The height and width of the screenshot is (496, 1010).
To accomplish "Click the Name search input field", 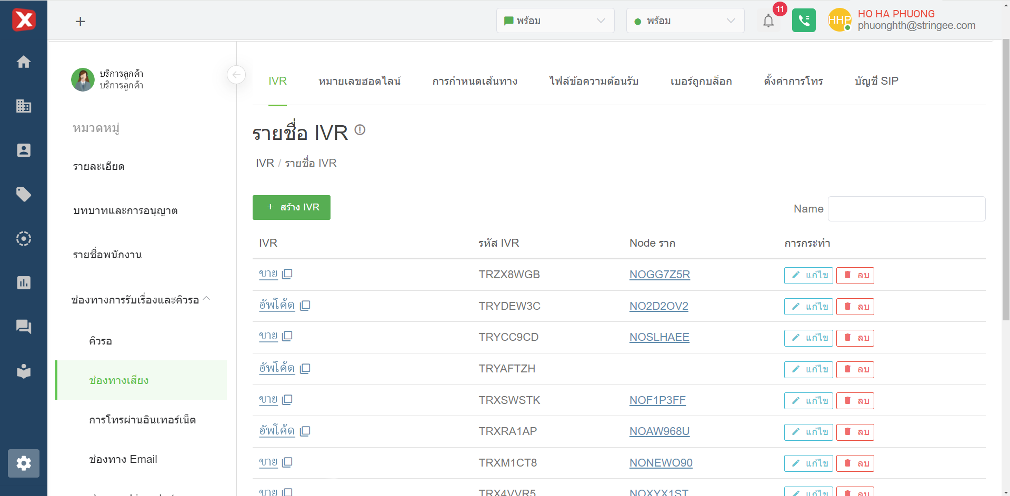I will tap(906, 209).
